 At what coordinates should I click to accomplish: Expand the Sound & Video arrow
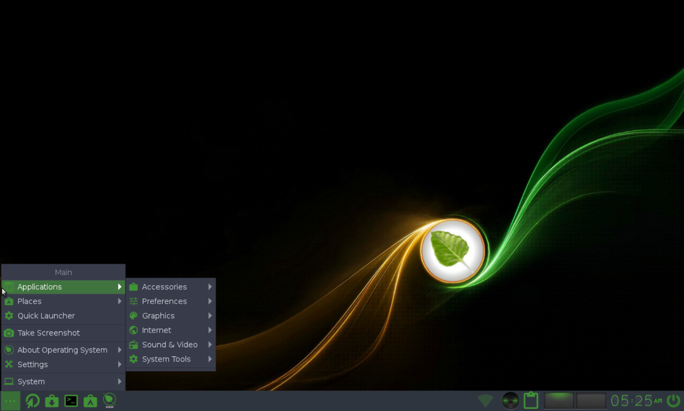[x=210, y=345]
